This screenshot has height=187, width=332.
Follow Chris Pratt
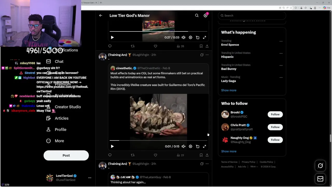tap(275, 127)
